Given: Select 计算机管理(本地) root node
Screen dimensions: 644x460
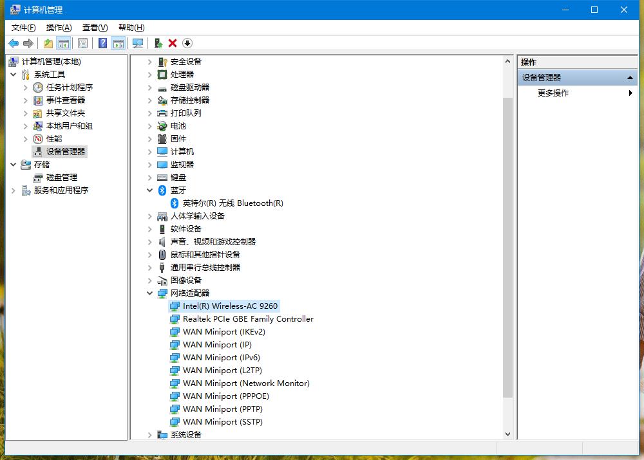Looking at the screenshot, I should tap(52, 62).
